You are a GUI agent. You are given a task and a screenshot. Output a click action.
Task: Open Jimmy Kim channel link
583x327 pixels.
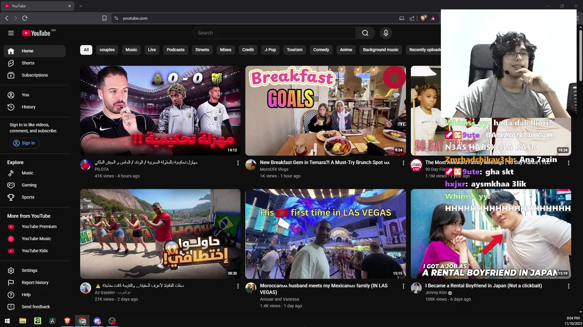point(436,293)
